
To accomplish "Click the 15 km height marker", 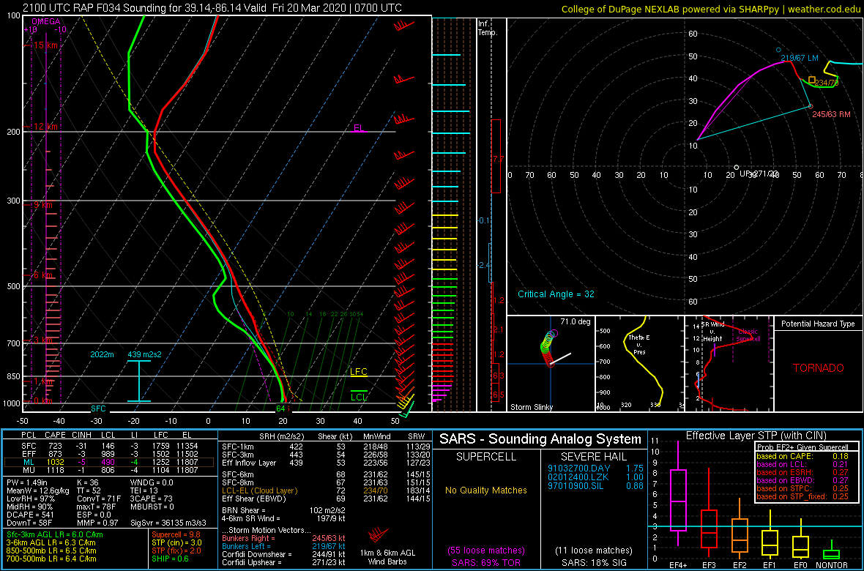I will point(45,45).
